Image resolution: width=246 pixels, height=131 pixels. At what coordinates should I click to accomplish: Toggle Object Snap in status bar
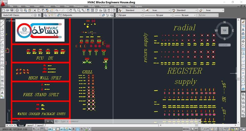[54, 129]
